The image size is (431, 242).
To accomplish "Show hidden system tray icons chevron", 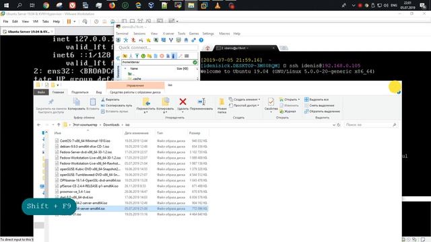I will click(354, 5).
